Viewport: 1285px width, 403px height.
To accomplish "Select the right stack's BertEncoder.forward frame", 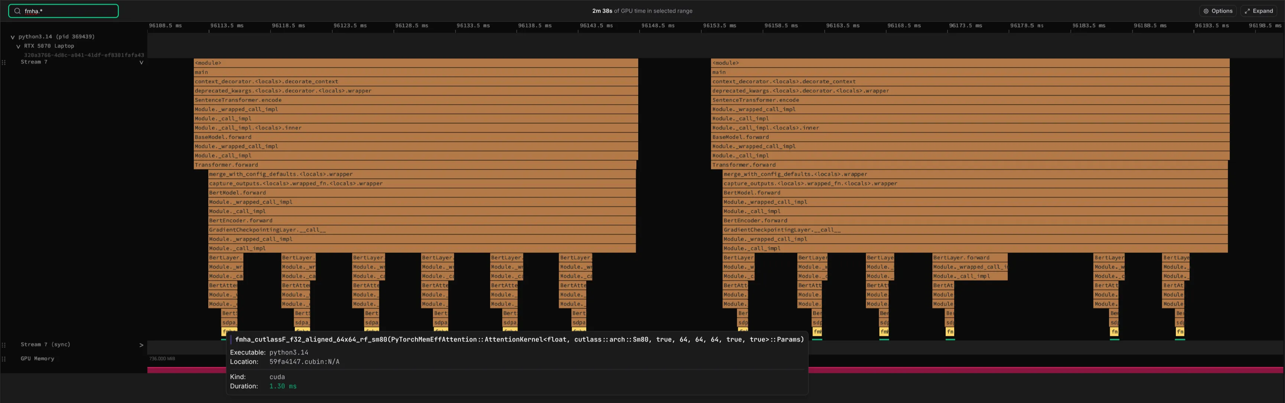I will click(975, 221).
